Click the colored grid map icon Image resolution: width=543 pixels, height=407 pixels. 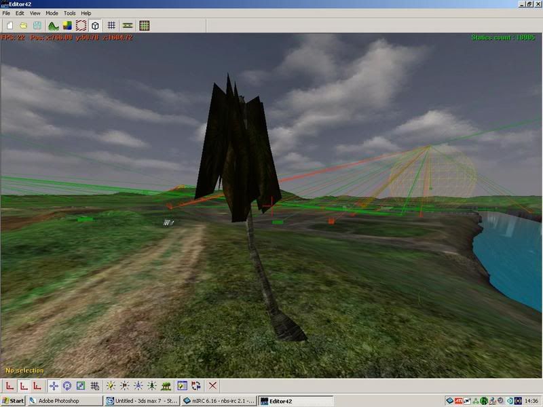click(144, 26)
